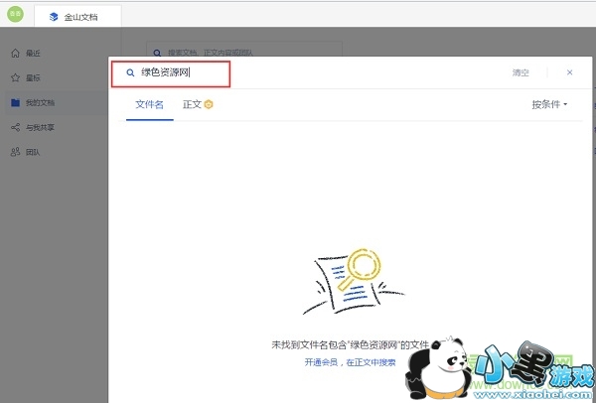Switch to the 文件名 tab
Viewport: 596px width, 403px height.
(x=149, y=104)
